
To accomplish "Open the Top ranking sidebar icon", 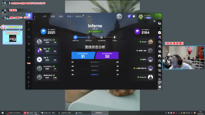I will [29, 63].
